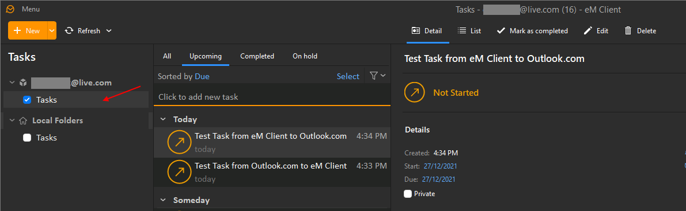Click the 4:34 PM time in task list

372,136
